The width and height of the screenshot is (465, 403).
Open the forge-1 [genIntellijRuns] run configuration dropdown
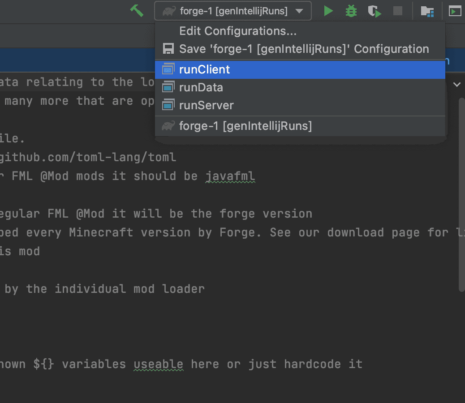pos(233,11)
